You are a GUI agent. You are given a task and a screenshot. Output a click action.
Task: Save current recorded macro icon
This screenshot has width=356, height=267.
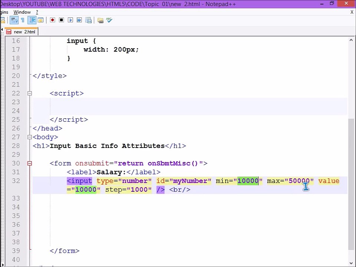click(88, 20)
